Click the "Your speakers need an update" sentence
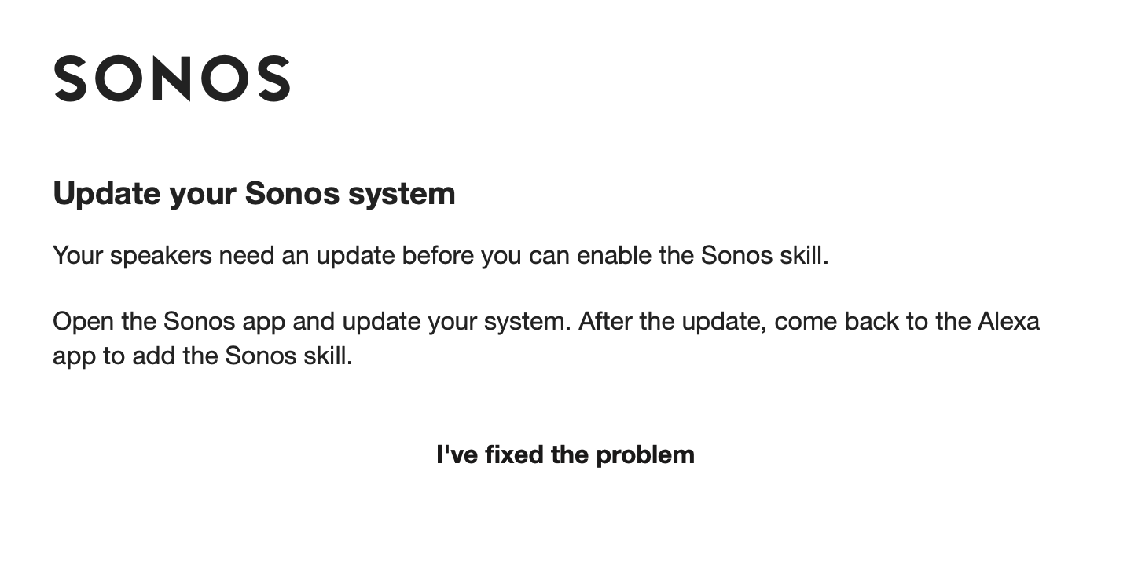This screenshot has height=562, width=1127. (x=440, y=255)
